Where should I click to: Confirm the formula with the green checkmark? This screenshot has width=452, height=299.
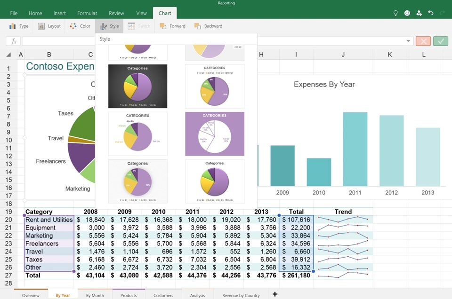click(440, 41)
